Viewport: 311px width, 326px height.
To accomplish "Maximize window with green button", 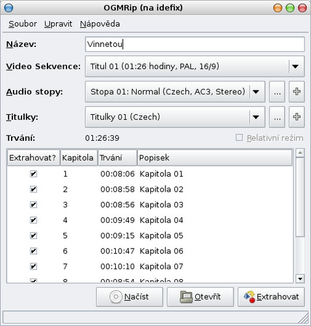I will [290, 8].
